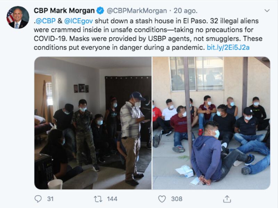The height and width of the screenshot is (208, 278).
Task: Open the bit.ly/2Ei5J2a link
Action: [x=228, y=47]
